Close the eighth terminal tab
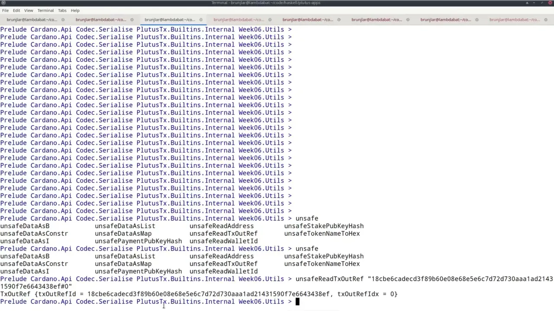 (x=546, y=20)
